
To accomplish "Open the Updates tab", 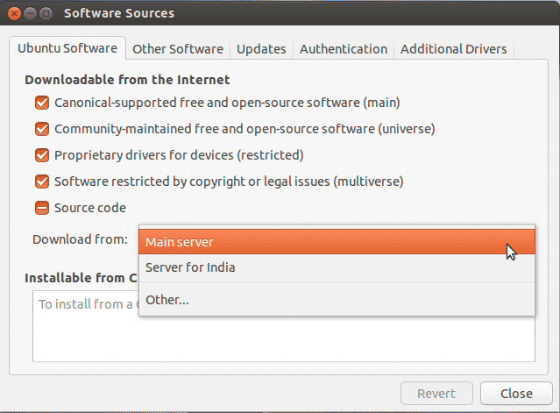I will (261, 49).
